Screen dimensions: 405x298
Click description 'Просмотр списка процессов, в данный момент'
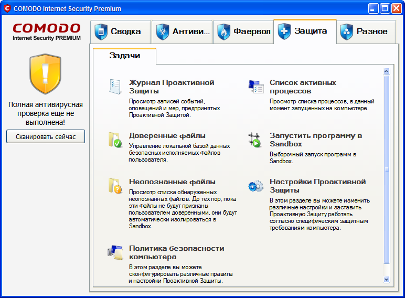322,105
